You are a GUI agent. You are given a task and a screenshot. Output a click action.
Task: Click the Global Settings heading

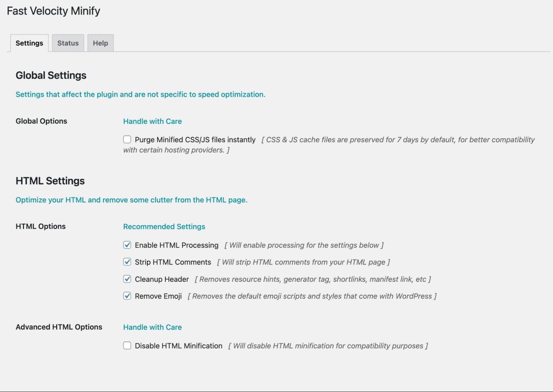[x=51, y=75]
